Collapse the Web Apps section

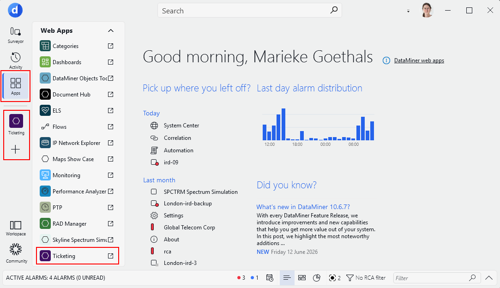111,30
